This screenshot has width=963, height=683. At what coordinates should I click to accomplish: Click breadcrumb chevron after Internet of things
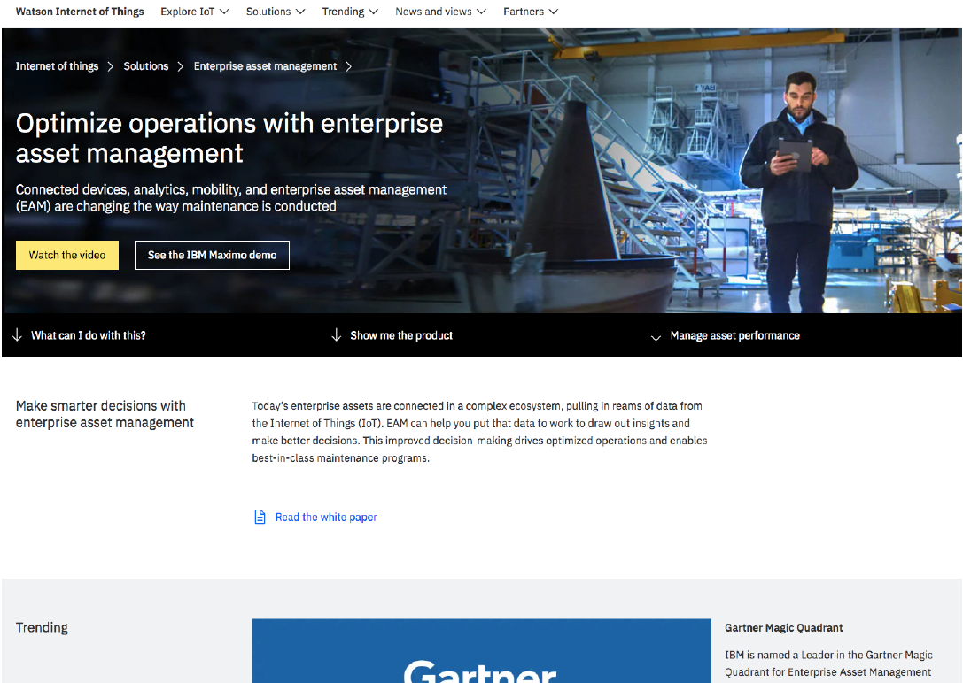coord(111,66)
